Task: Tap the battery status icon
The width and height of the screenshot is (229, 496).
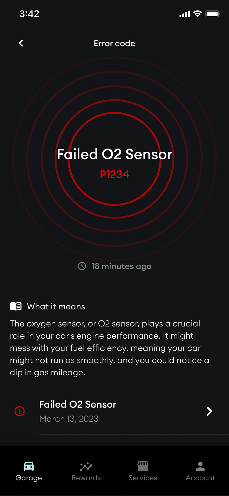Action: (212, 14)
